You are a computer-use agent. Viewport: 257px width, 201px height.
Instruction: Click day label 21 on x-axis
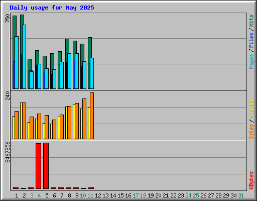pyautogui.click(x=166, y=195)
